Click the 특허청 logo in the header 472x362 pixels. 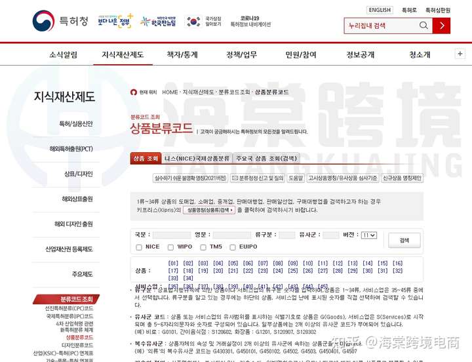(60, 21)
